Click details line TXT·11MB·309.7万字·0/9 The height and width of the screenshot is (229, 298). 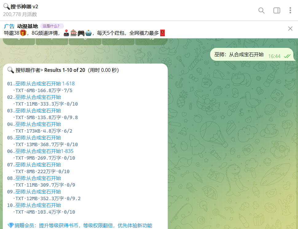point(44,185)
